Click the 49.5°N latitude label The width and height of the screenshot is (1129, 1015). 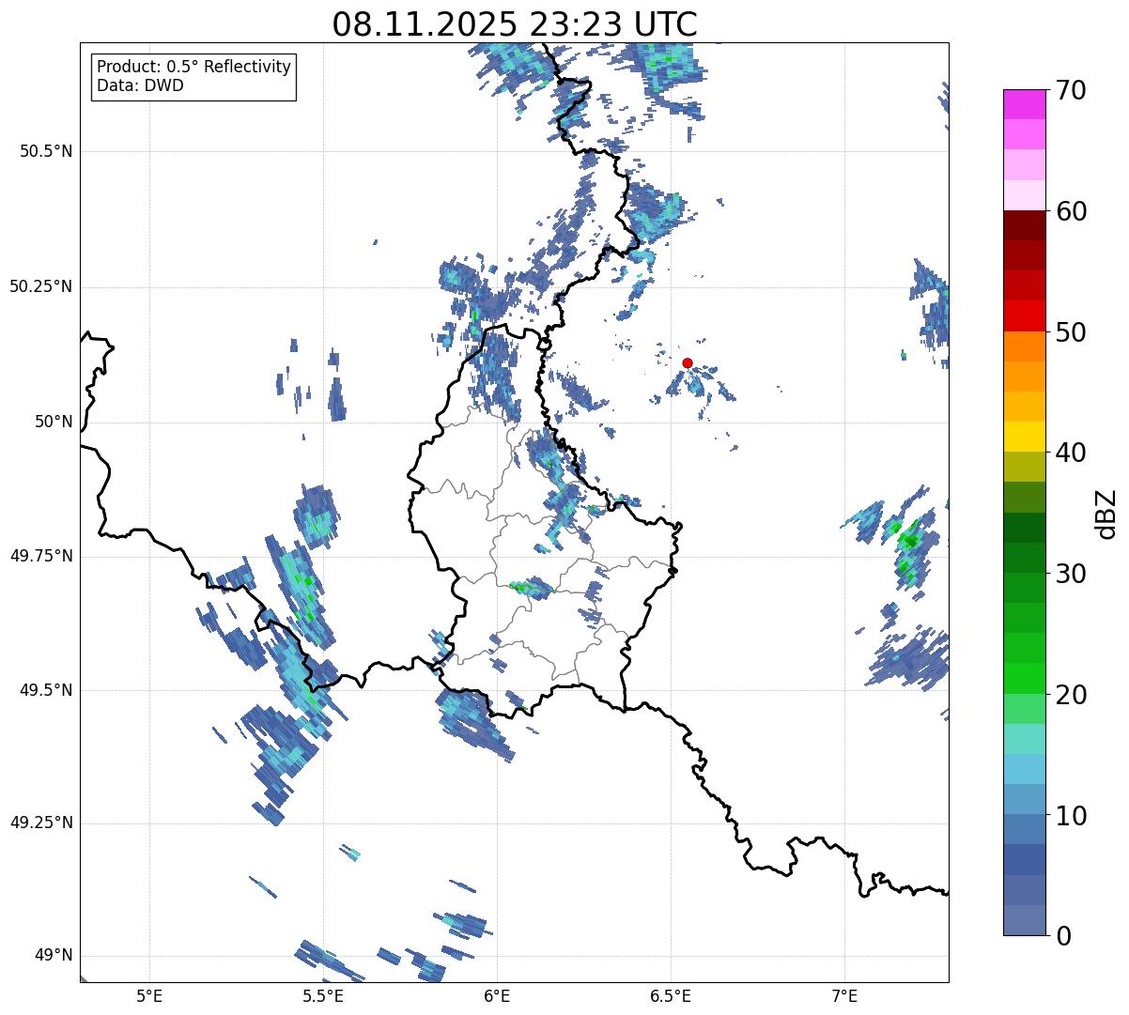[46, 690]
